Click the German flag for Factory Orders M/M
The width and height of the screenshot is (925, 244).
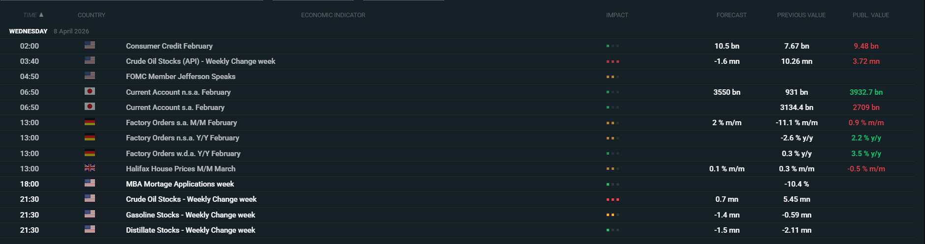(x=90, y=122)
